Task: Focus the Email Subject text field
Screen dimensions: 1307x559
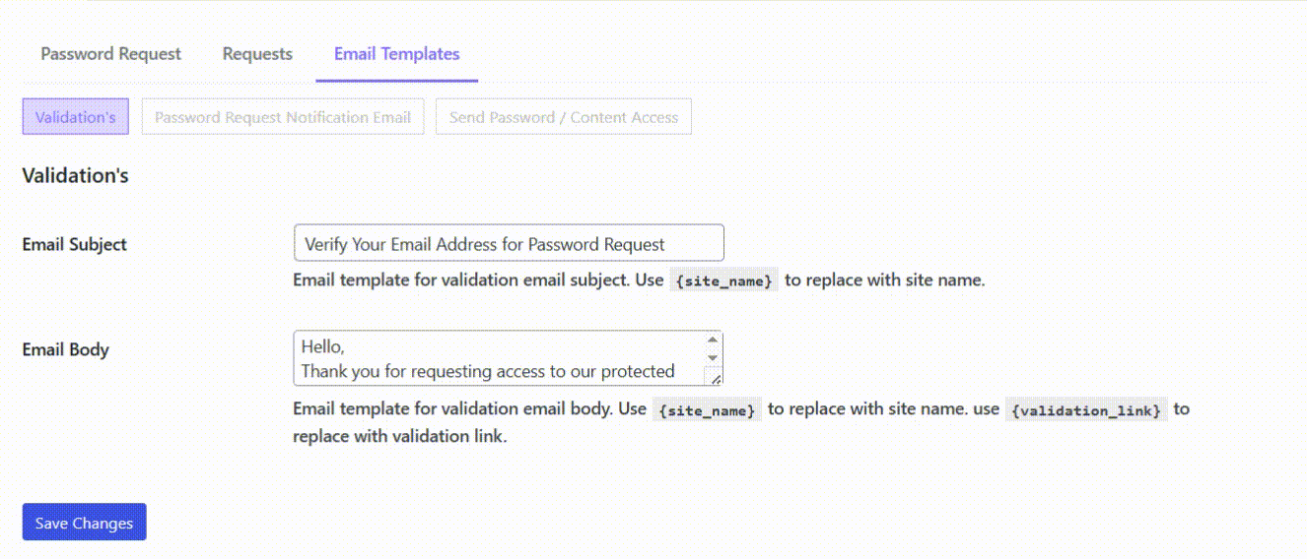Action: click(x=508, y=244)
